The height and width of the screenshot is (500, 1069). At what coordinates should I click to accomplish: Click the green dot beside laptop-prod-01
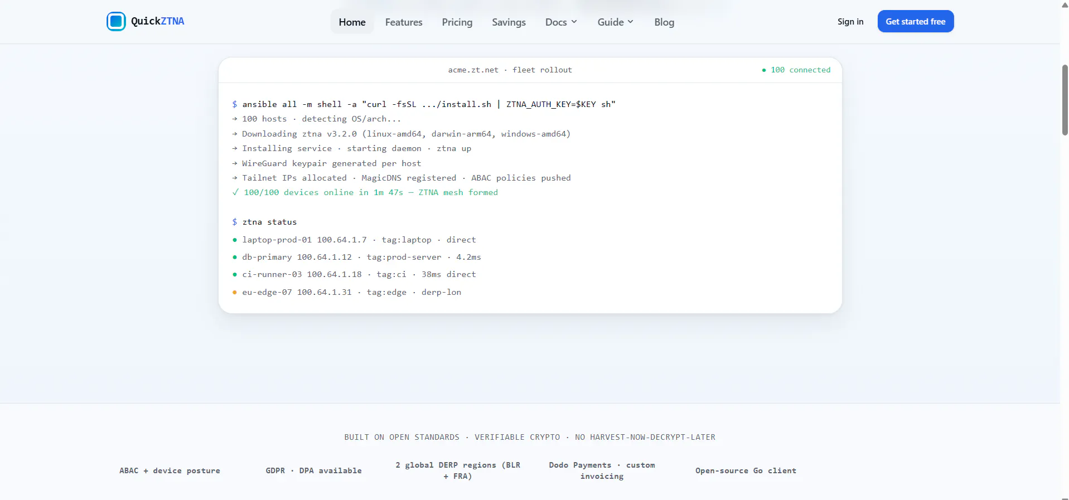[x=235, y=240]
